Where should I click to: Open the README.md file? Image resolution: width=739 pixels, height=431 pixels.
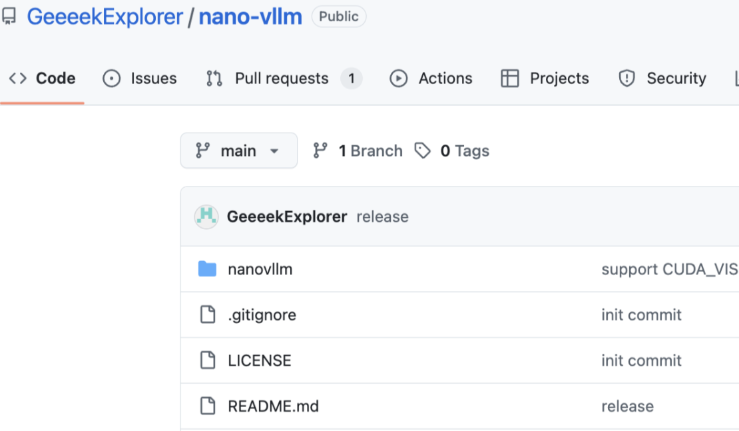click(273, 406)
